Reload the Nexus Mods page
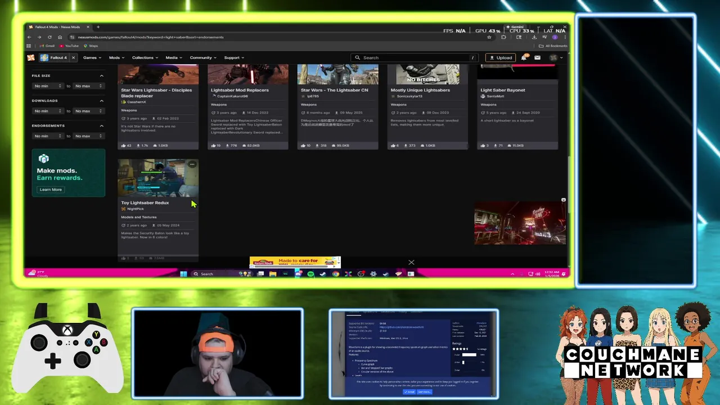This screenshot has width=720, height=405. pyautogui.click(x=49, y=37)
